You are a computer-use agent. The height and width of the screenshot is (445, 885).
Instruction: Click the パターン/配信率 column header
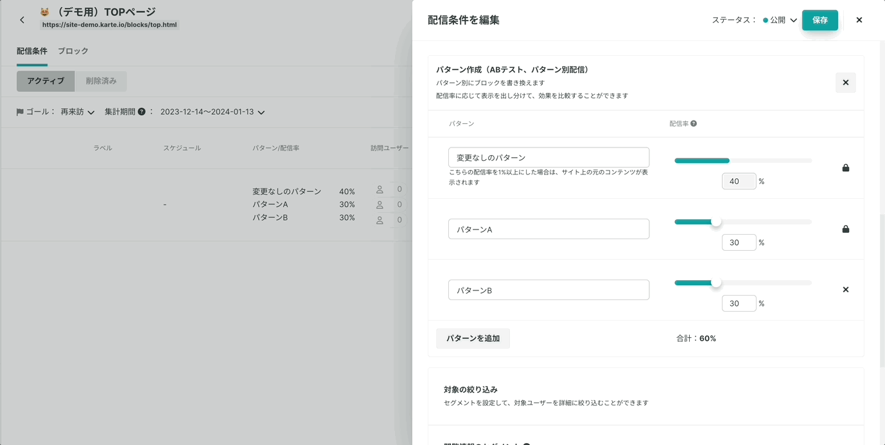pyautogui.click(x=276, y=148)
